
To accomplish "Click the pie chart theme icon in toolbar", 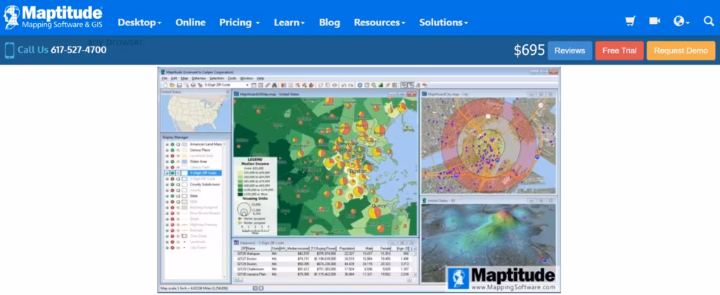I will click(x=311, y=85).
